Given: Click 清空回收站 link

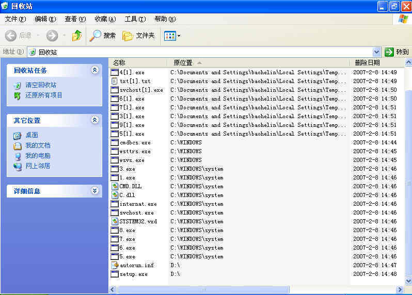Looking at the screenshot, I should (41, 85).
